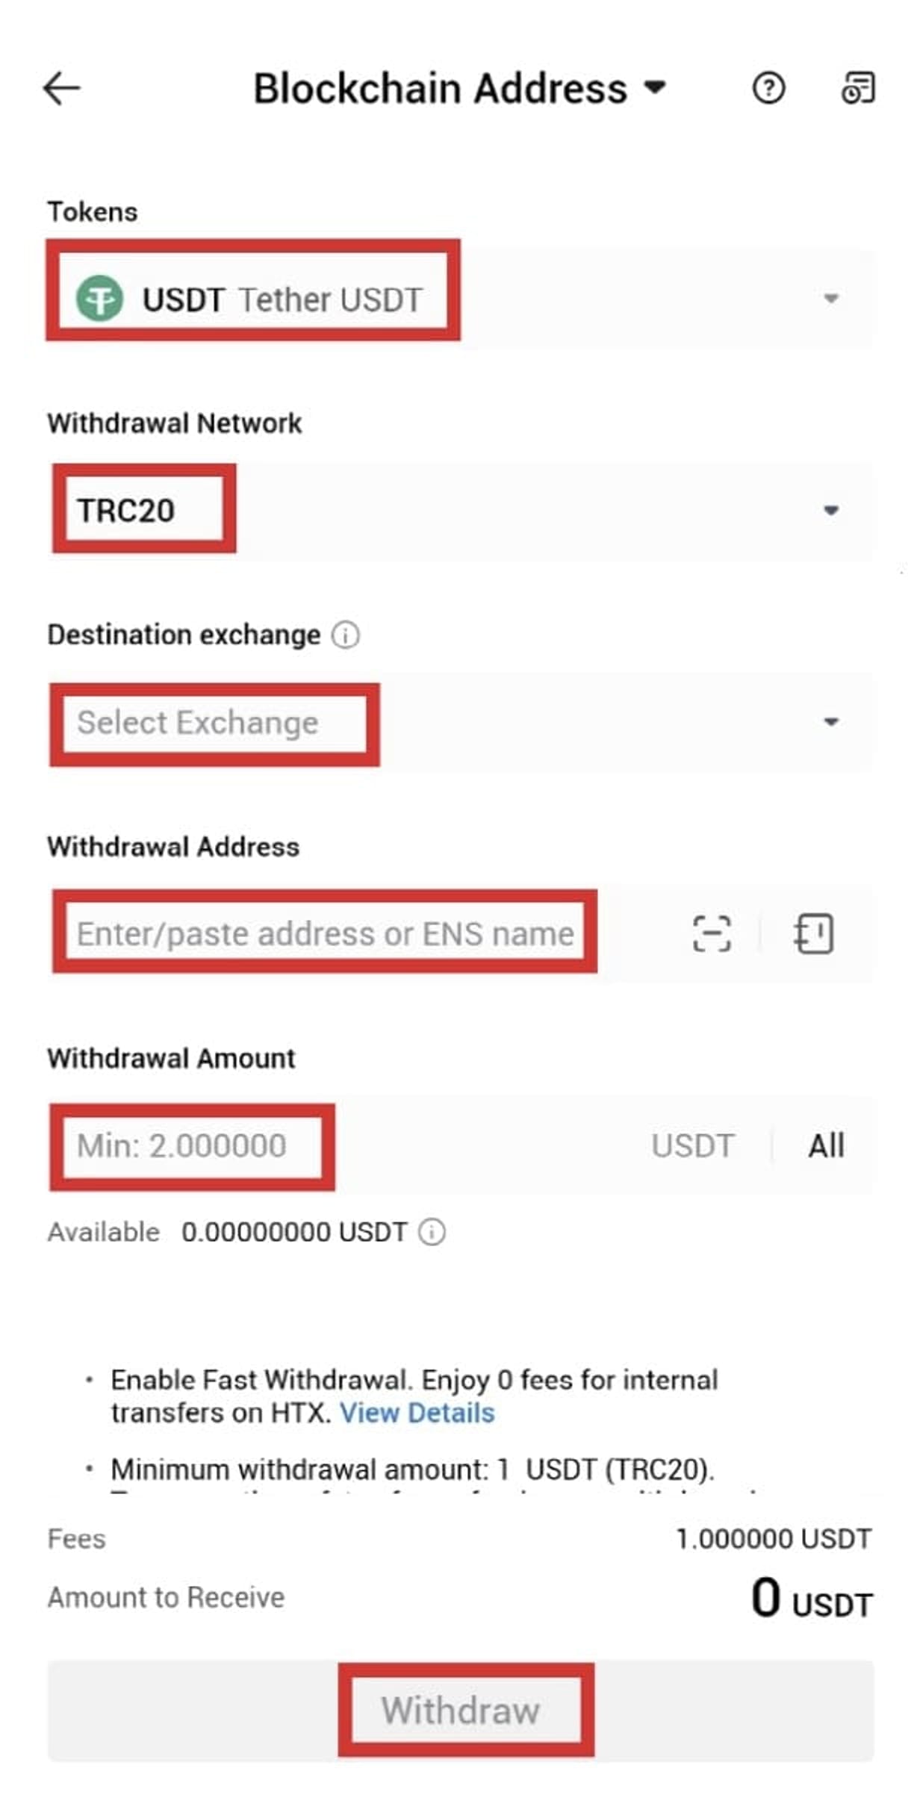
Task: Open the View Details link
Action: 417,1413
